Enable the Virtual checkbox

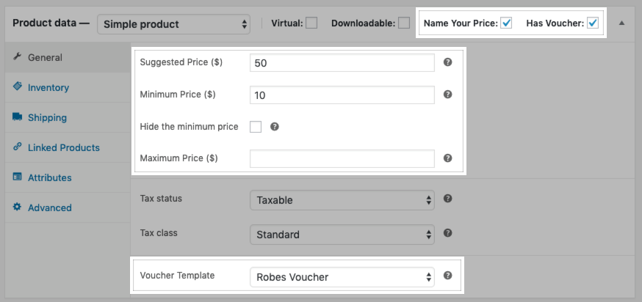pos(311,23)
